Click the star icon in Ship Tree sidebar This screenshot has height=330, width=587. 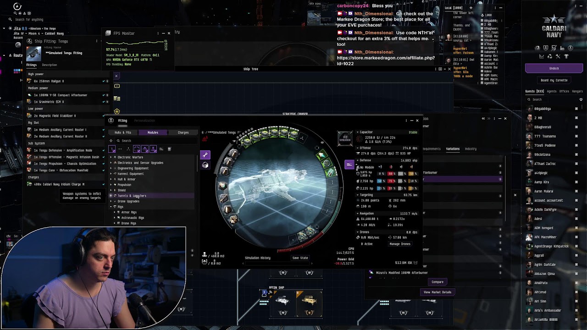117,111
